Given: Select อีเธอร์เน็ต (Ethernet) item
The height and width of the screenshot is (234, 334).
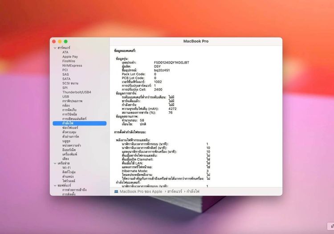Looking at the screenshot, I should click(x=69, y=150).
